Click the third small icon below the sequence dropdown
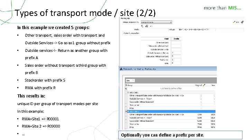The height and width of the screenshot is (140, 249). 151,26
